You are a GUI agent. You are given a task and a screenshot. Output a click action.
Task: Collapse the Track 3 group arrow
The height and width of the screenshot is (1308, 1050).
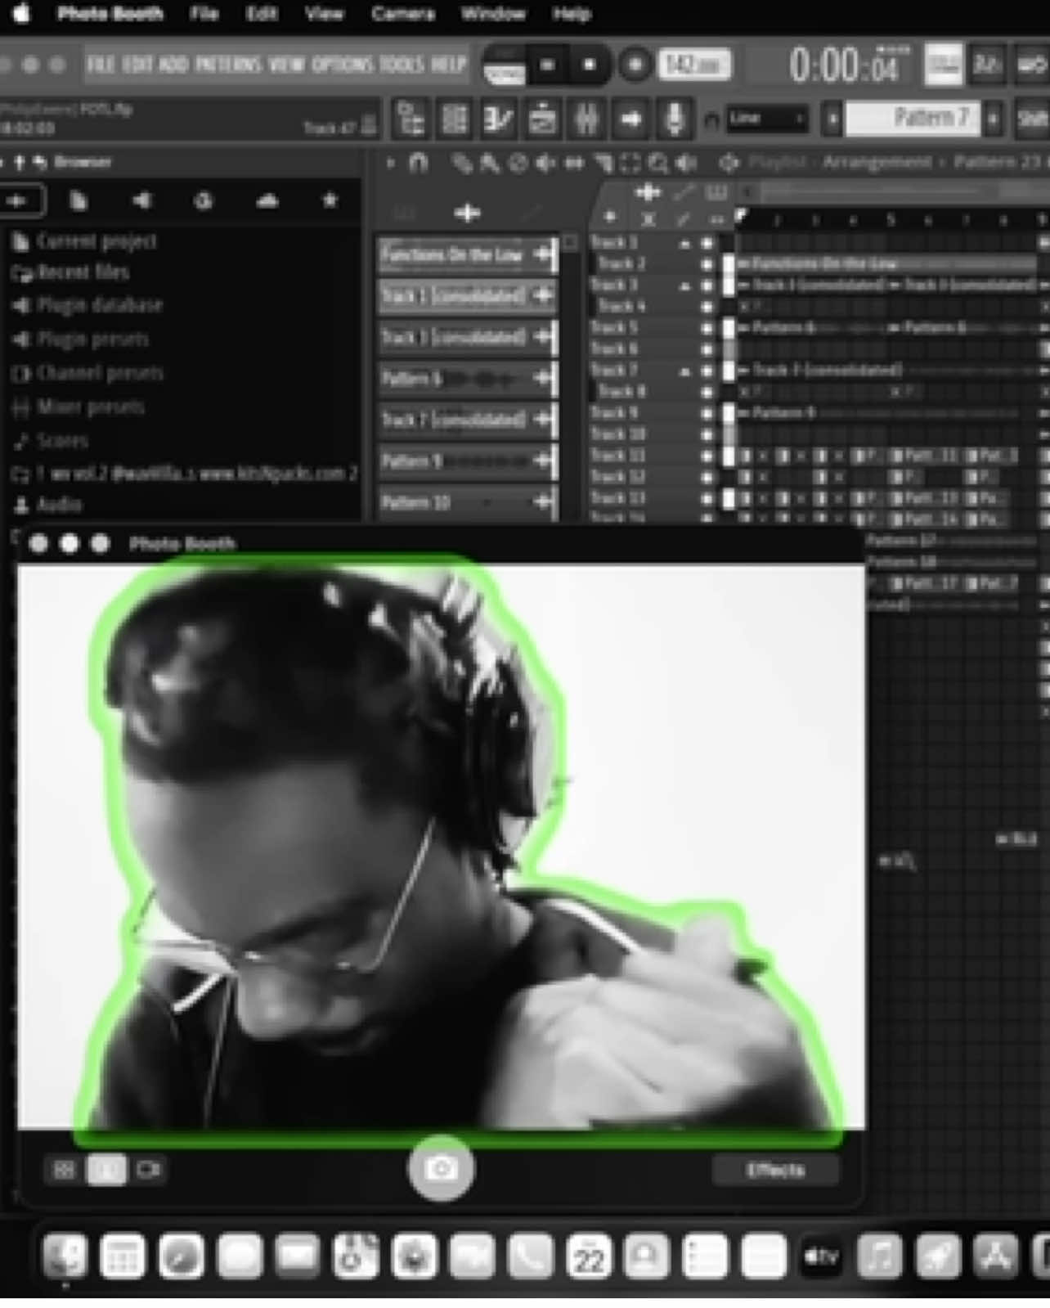coord(684,285)
